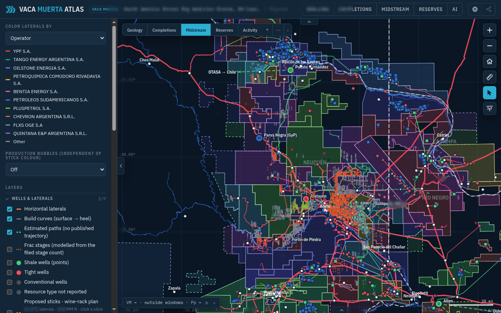Zoom out with the minus map button
The height and width of the screenshot is (313, 501).
click(490, 46)
